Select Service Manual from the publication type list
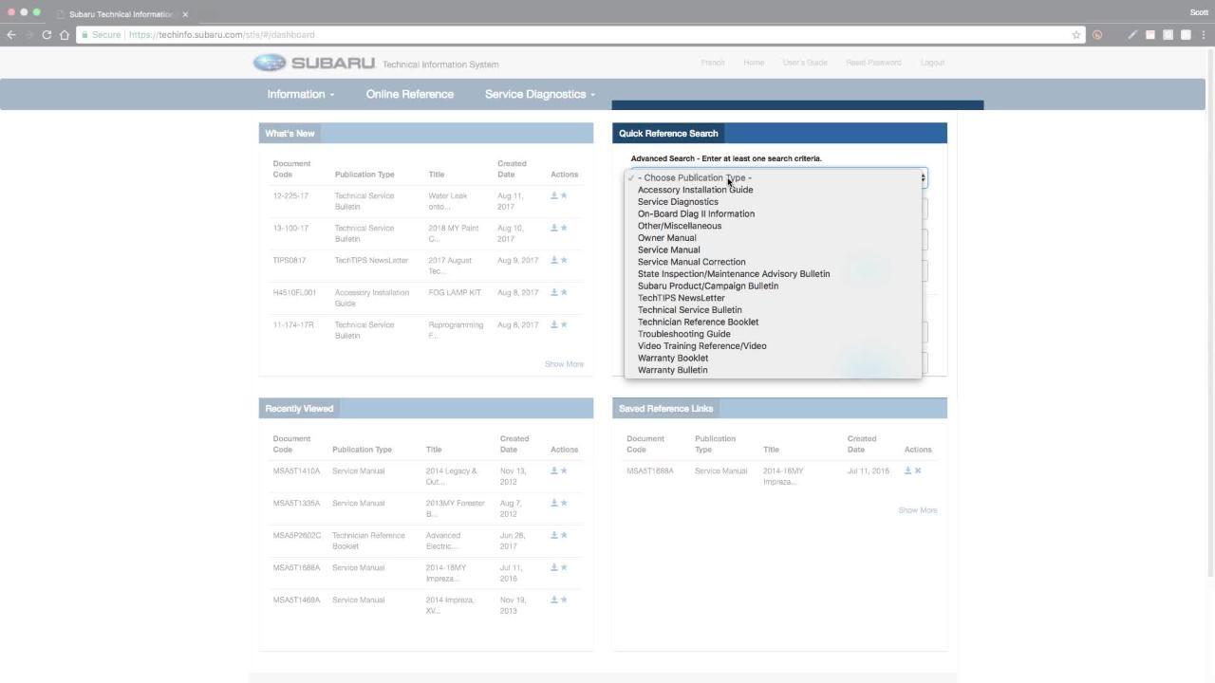This screenshot has width=1215, height=683. [x=668, y=249]
